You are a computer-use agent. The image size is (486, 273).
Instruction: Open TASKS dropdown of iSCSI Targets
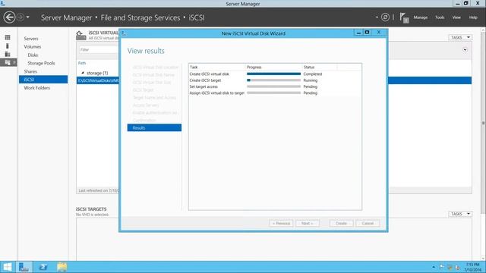460,214
